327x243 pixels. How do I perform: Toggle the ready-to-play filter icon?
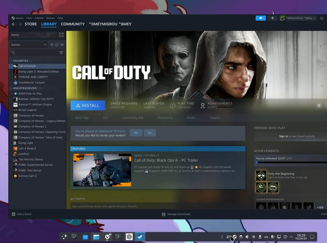click(x=62, y=45)
